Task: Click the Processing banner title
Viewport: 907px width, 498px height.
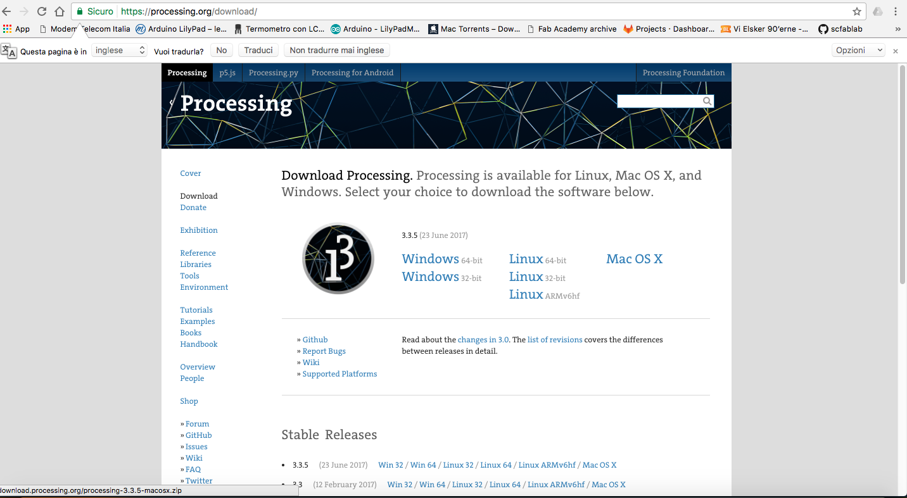Action: (x=236, y=103)
